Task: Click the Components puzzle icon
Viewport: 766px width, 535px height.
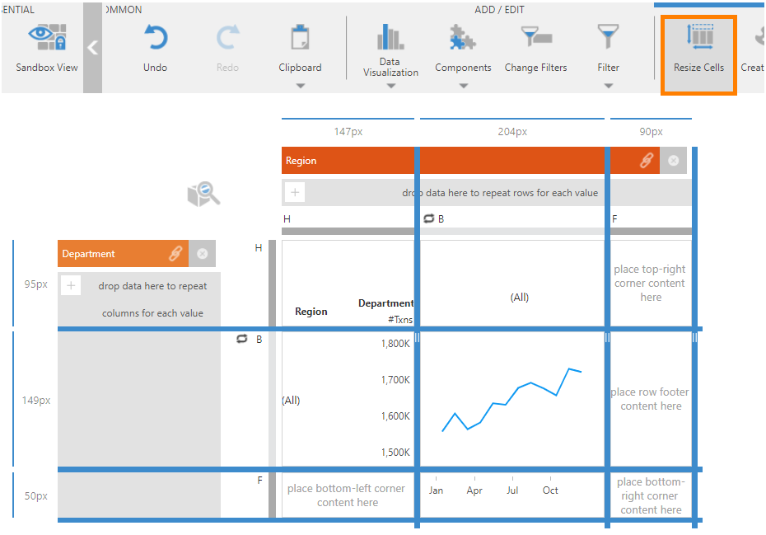Action: tap(463, 37)
